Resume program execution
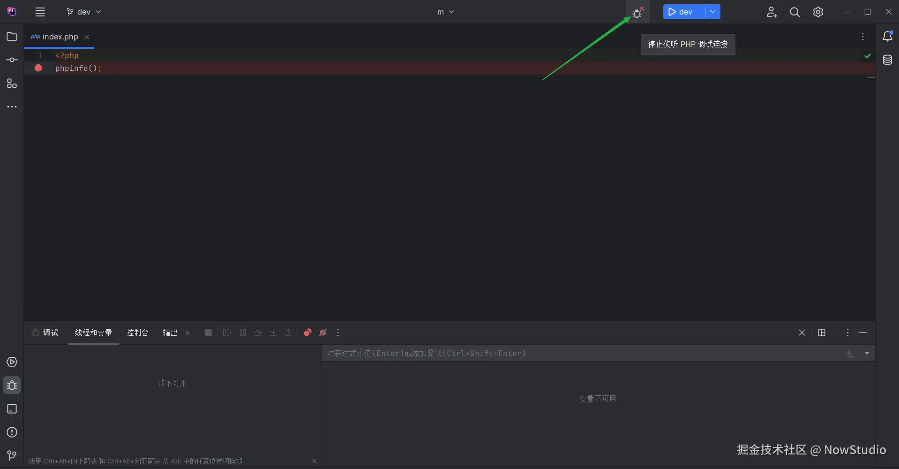The width and height of the screenshot is (899, 469). pos(227,333)
